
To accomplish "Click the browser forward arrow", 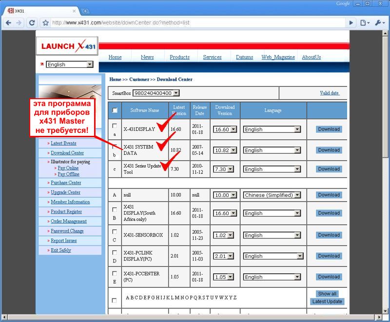I will [x=19, y=23].
